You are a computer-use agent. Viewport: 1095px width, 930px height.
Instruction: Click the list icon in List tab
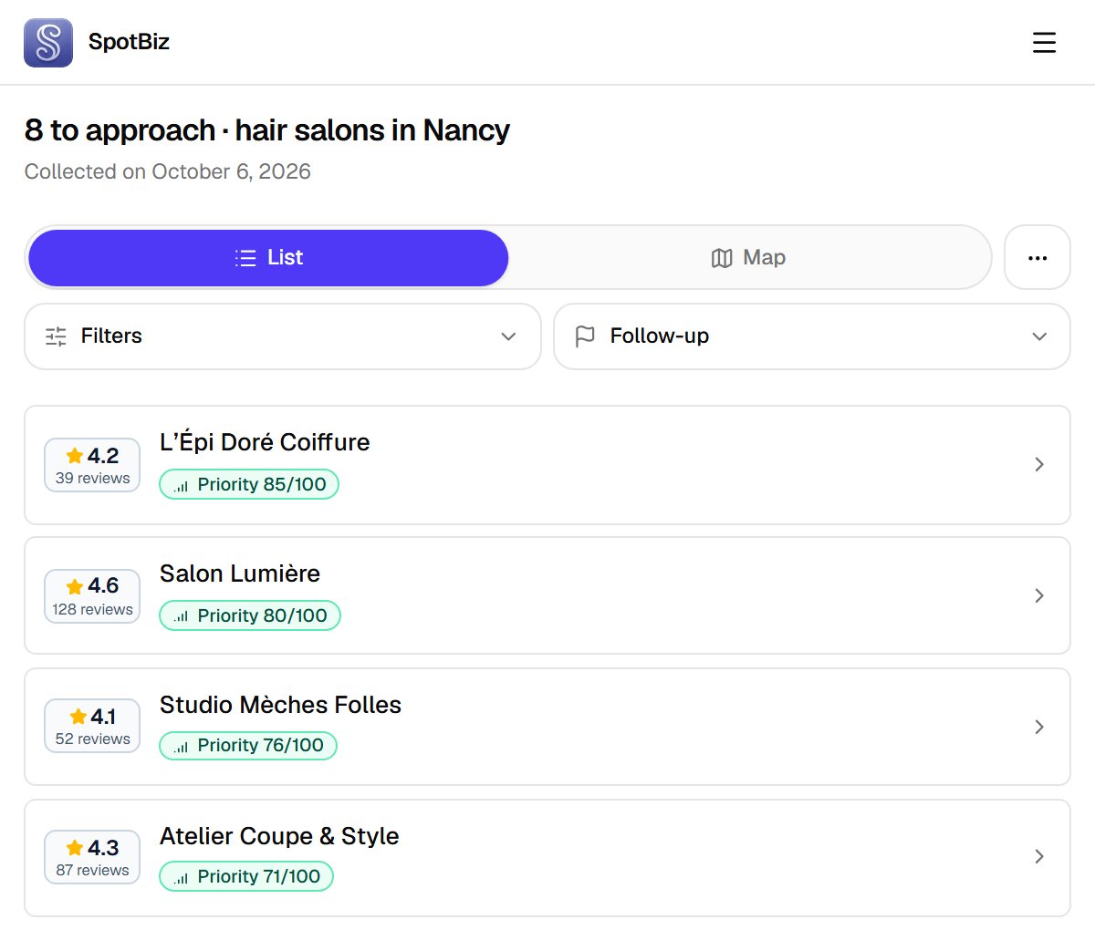click(245, 258)
